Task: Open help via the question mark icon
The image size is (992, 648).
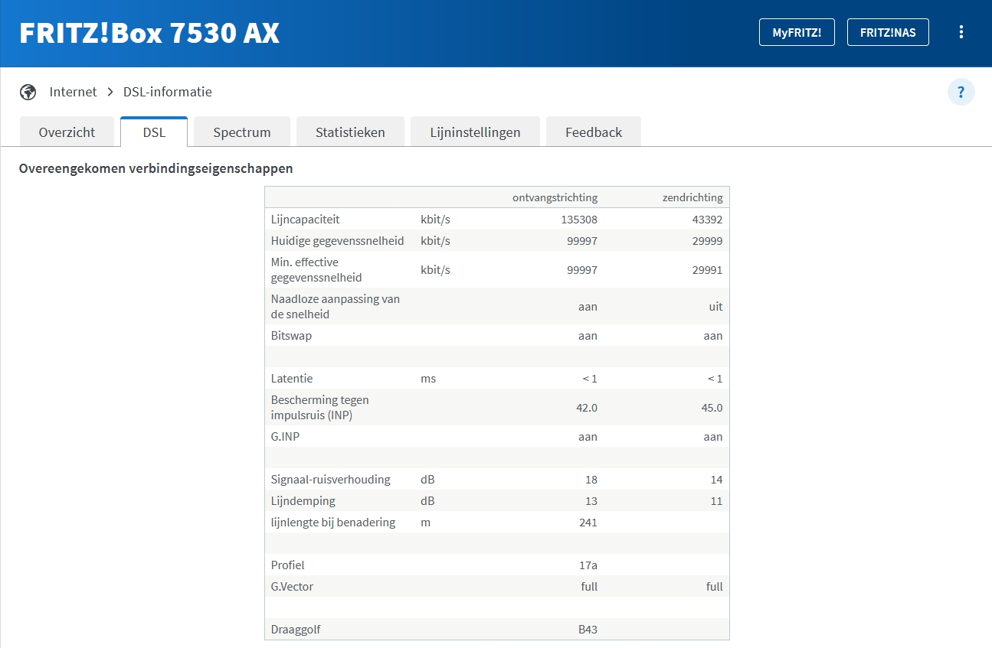Action: pyautogui.click(x=961, y=92)
